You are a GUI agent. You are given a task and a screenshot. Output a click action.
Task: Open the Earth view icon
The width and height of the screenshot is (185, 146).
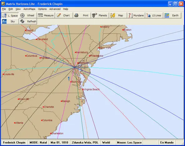tap(167, 15)
